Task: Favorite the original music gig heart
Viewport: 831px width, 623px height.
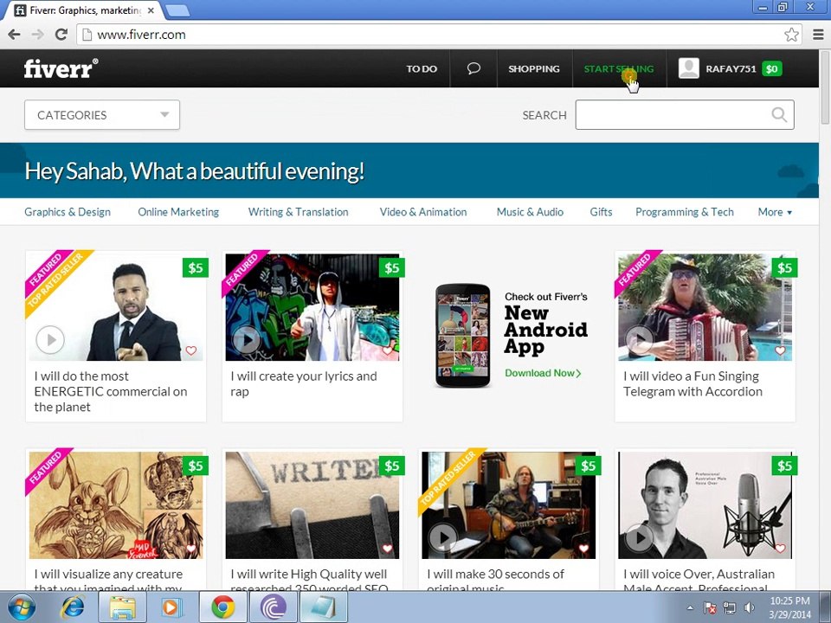Action: point(584,549)
